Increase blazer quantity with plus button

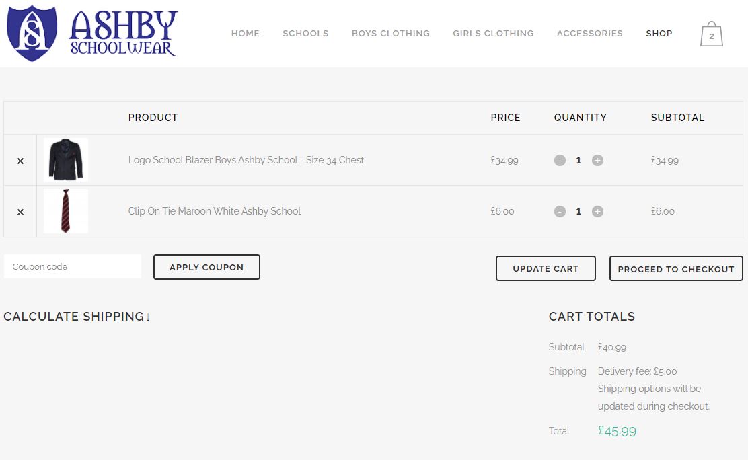597,160
